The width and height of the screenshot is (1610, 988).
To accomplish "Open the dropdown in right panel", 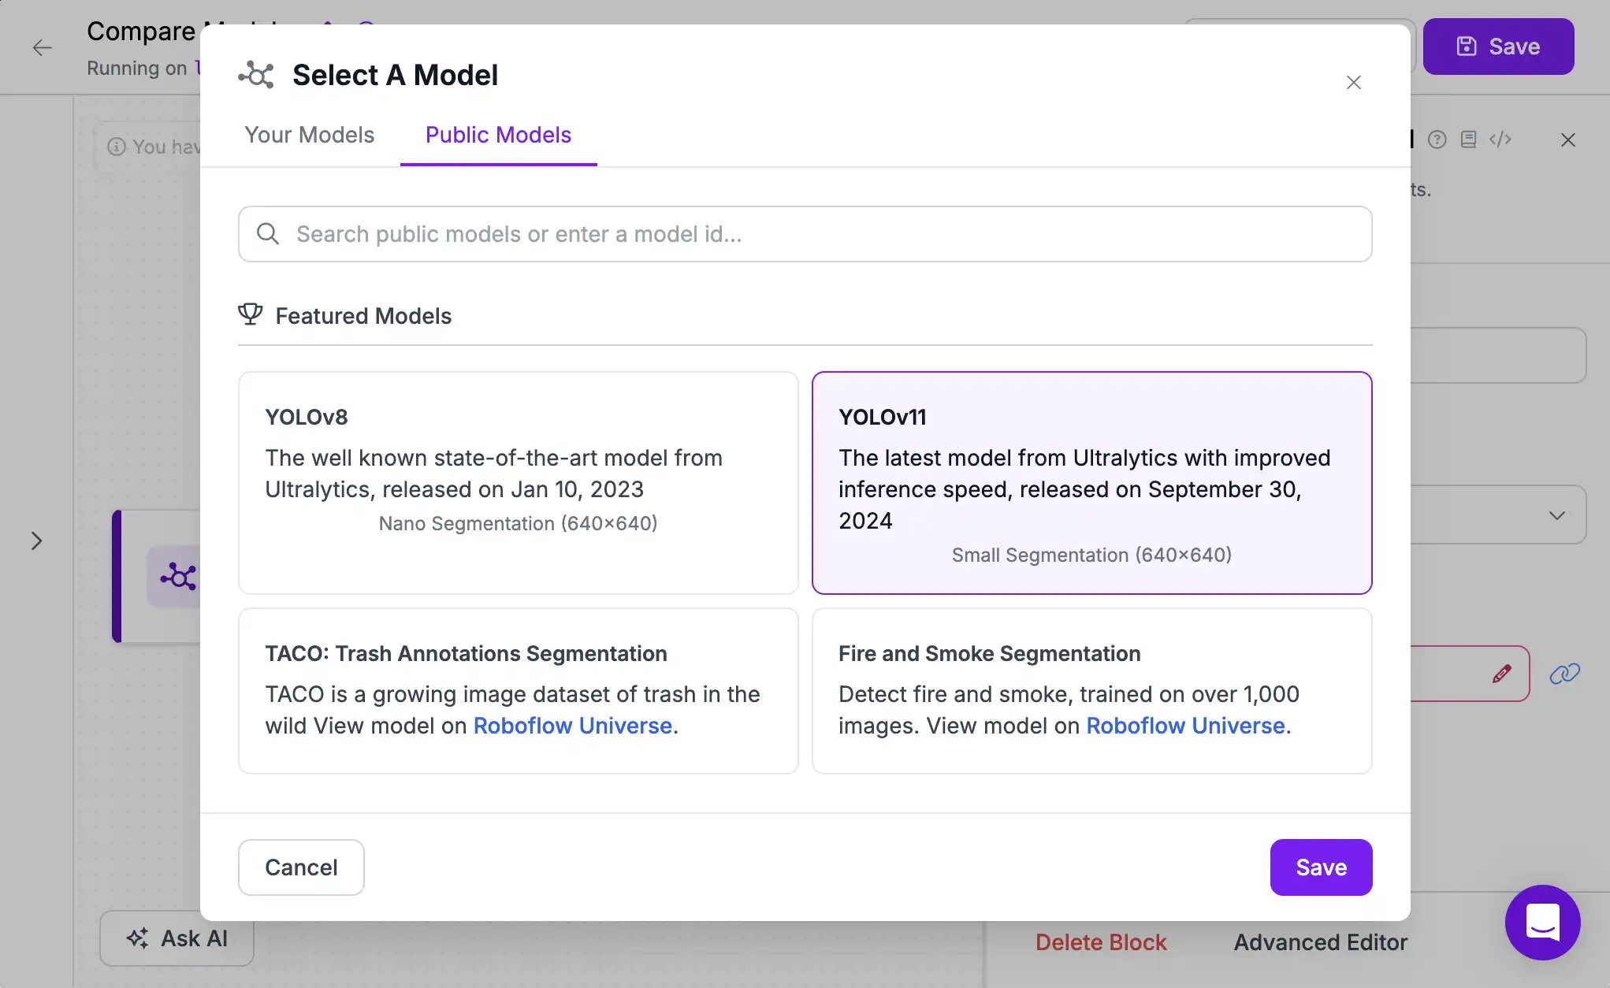I will [1557, 515].
